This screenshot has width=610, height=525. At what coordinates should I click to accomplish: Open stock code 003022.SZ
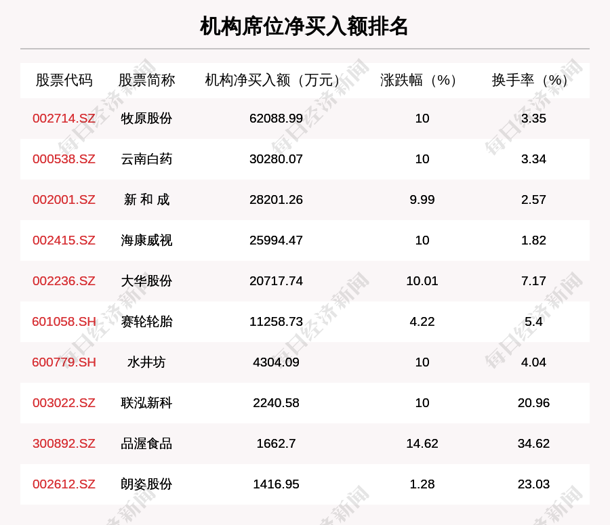pyautogui.click(x=64, y=403)
